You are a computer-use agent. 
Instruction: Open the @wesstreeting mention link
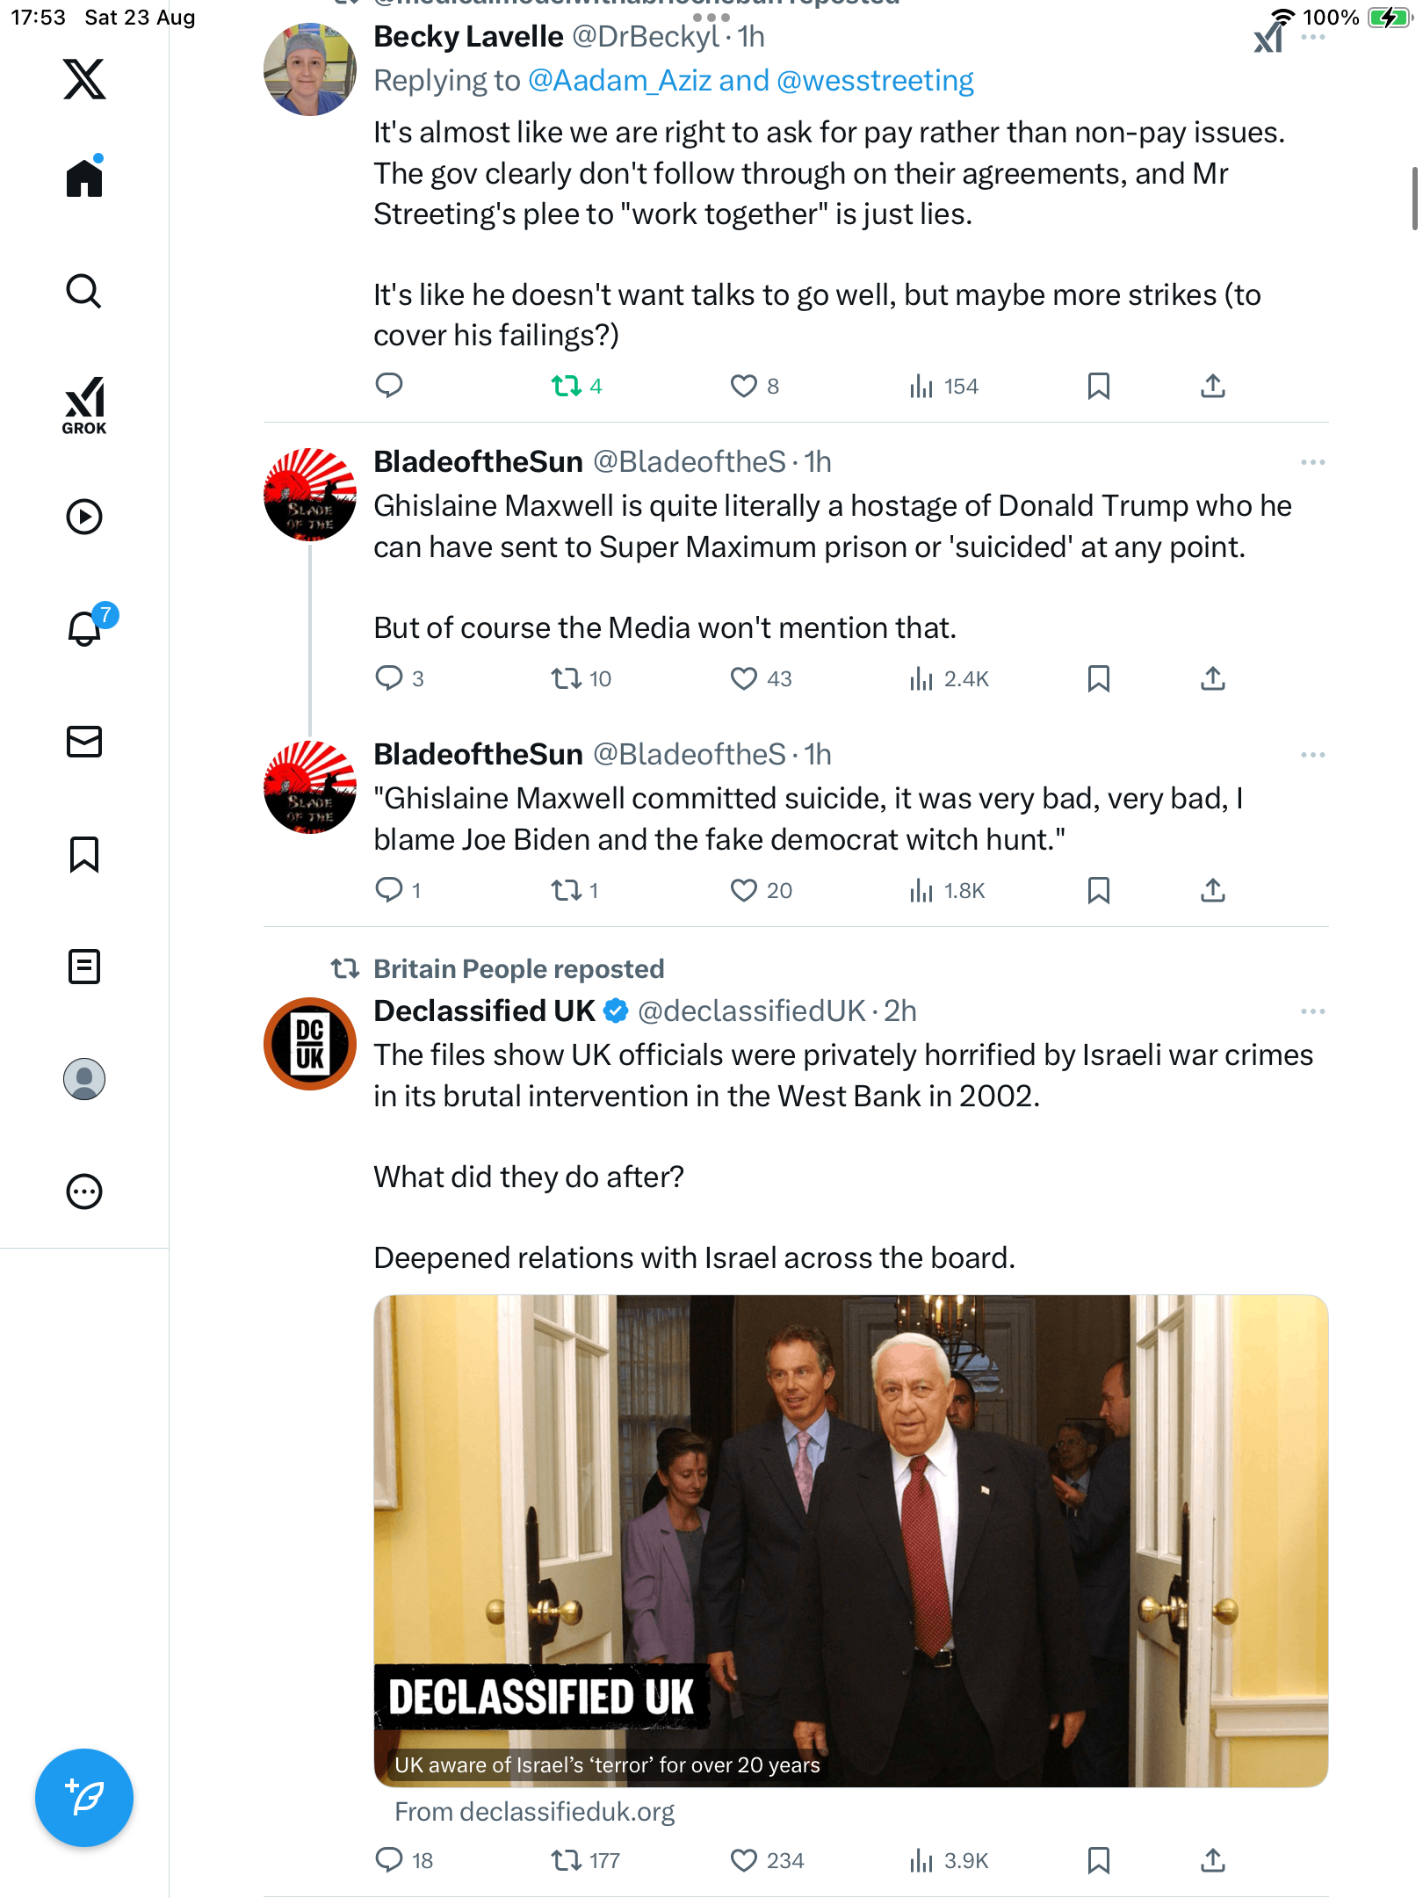click(875, 81)
